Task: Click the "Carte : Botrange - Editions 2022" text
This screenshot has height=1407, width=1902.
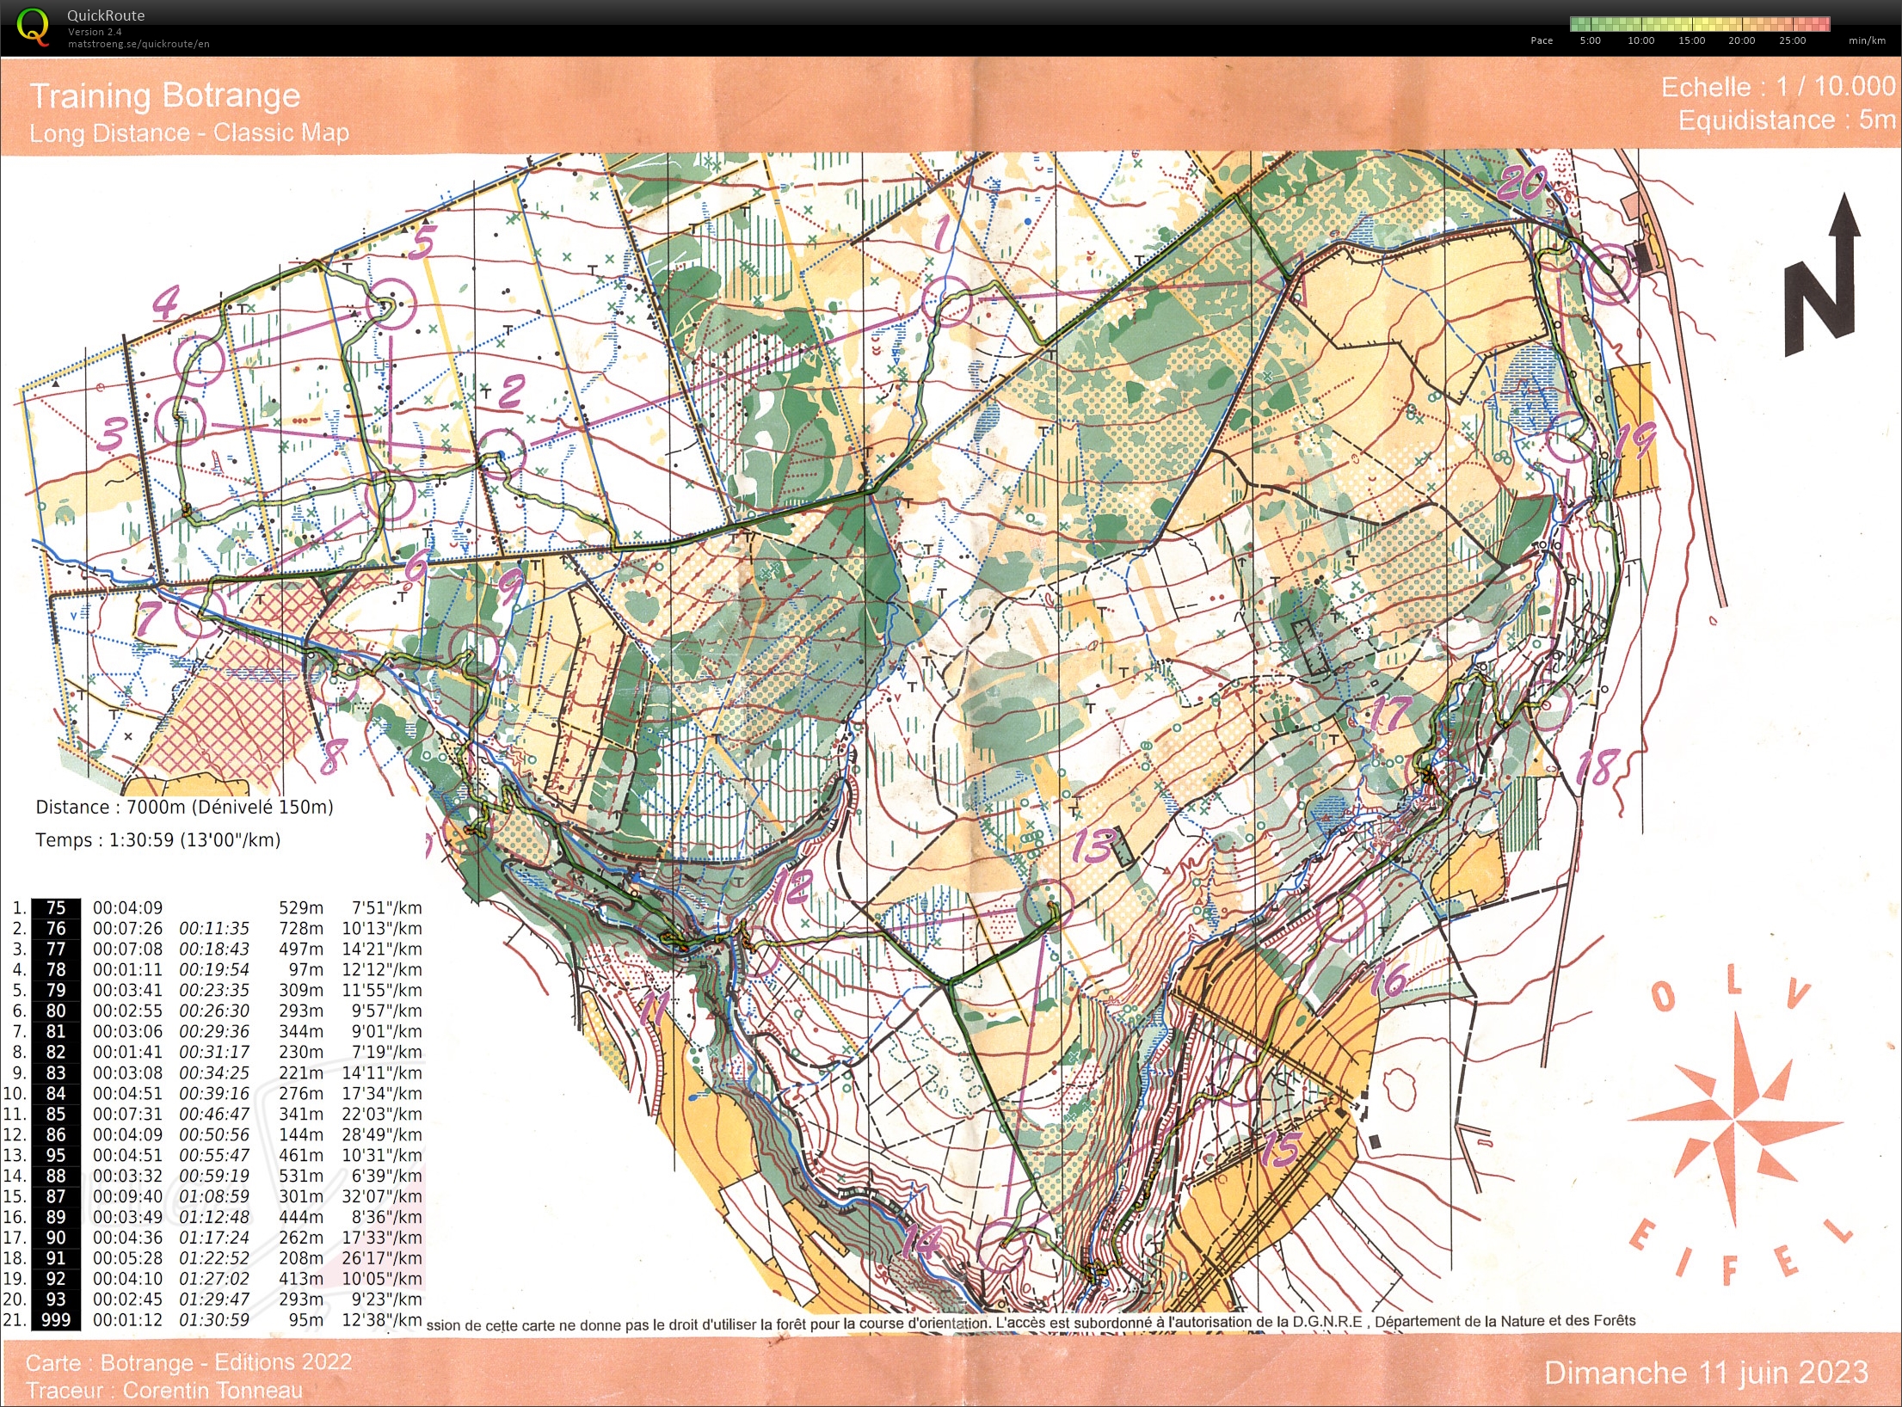Action: [188, 1363]
